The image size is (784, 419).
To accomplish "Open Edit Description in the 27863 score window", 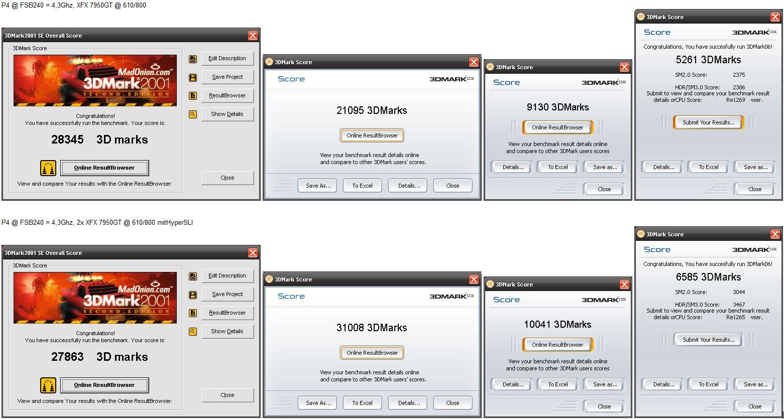I will click(228, 275).
